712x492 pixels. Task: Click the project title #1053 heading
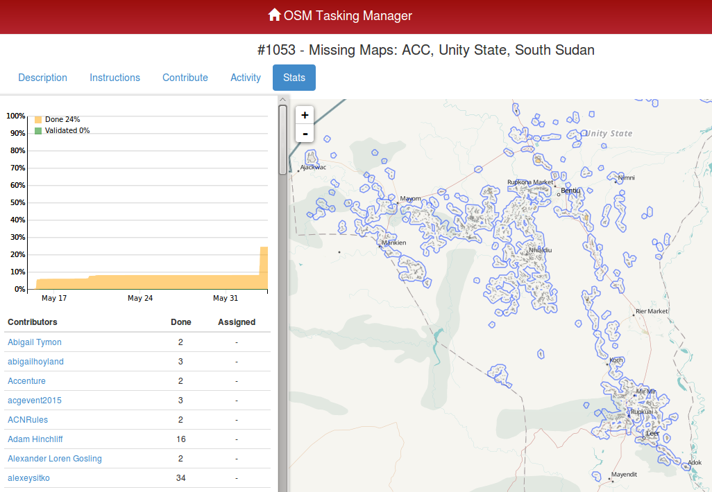coord(426,50)
